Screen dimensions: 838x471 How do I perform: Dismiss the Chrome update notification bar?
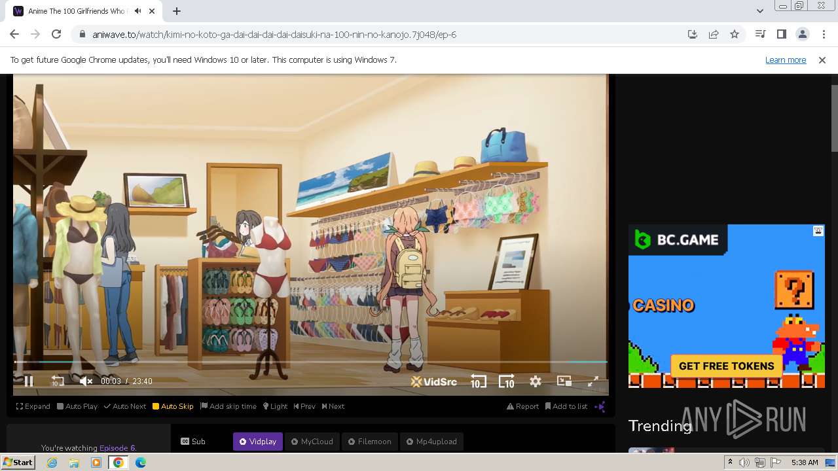pyautogui.click(x=822, y=60)
